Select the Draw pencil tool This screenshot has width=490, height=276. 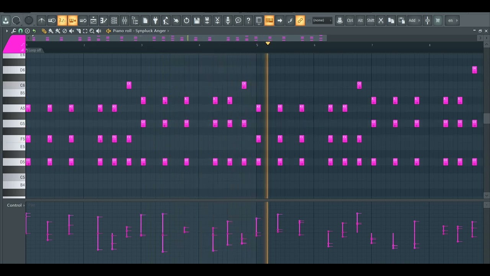click(x=44, y=31)
